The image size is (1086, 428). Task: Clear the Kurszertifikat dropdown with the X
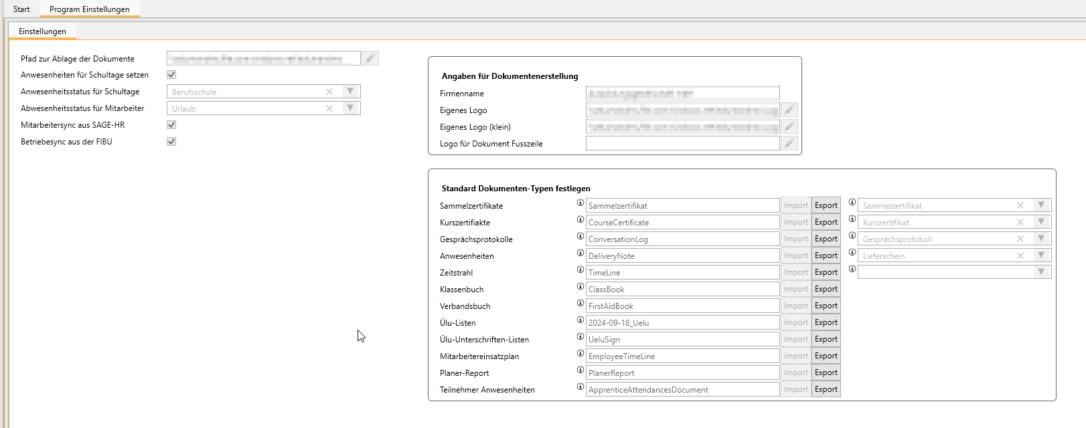(x=1020, y=222)
